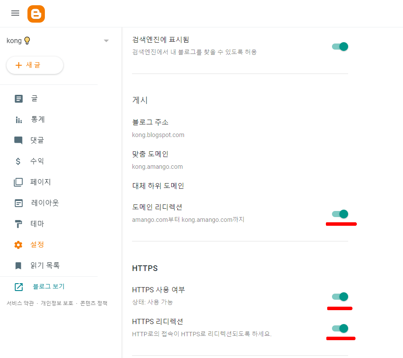This screenshot has height=358, width=403.
Task: Create a new post with 새 글 button
Action: [x=35, y=65]
